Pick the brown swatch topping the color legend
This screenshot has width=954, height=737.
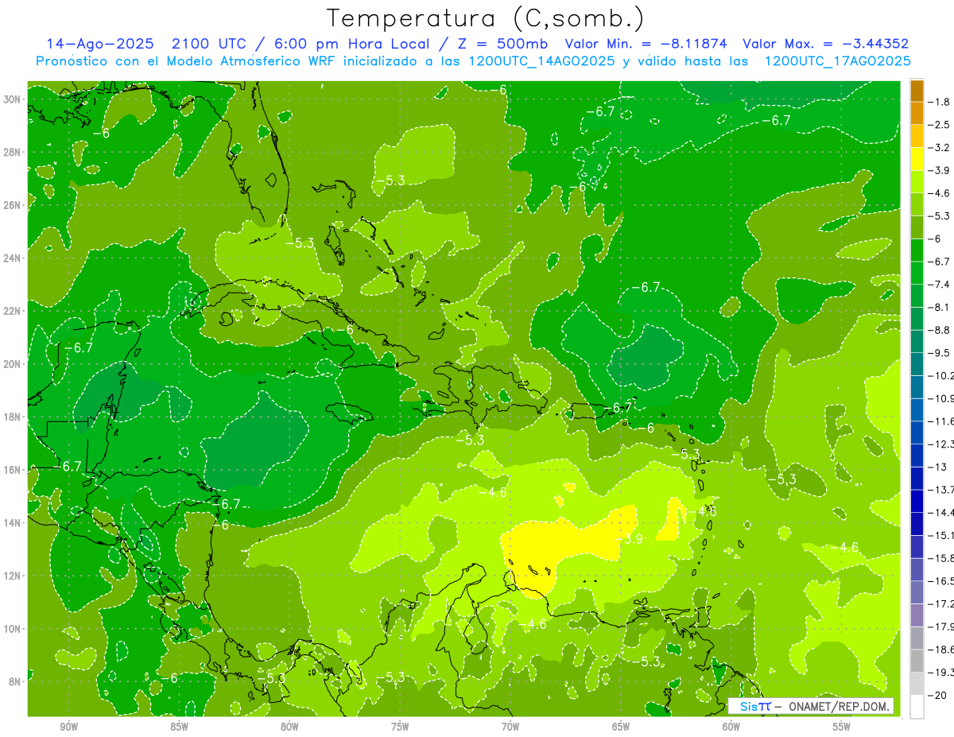(x=917, y=91)
